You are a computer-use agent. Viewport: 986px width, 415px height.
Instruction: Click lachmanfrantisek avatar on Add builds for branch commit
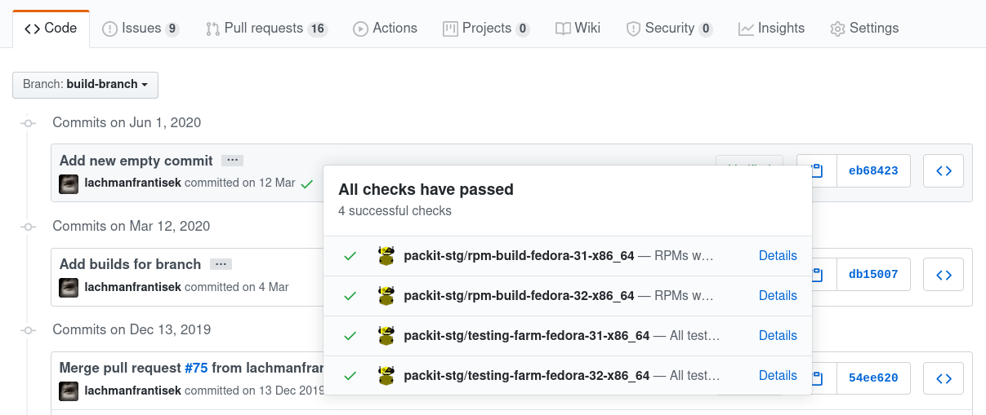pyautogui.click(x=69, y=287)
